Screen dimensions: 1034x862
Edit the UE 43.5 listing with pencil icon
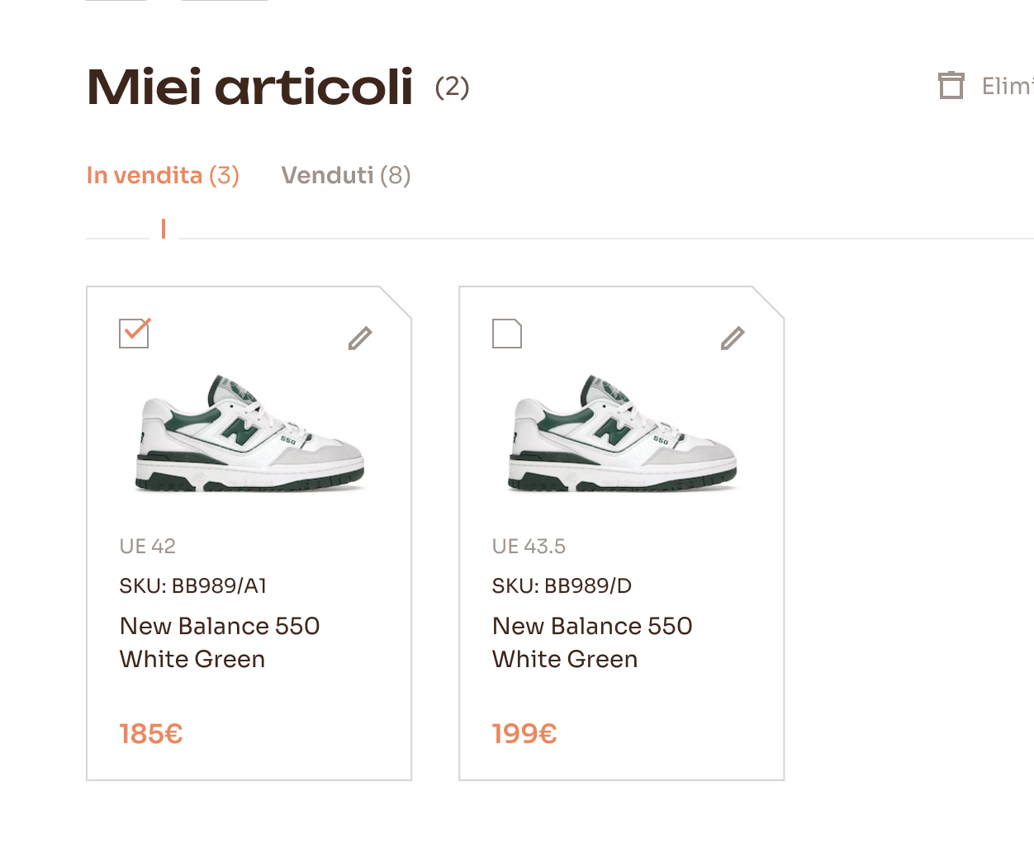(733, 338)
